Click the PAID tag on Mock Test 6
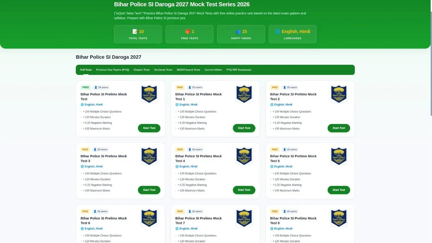Image resolution: width=432 pixels, height=243 pixels. pyautogui.click(x=85, y=211)
